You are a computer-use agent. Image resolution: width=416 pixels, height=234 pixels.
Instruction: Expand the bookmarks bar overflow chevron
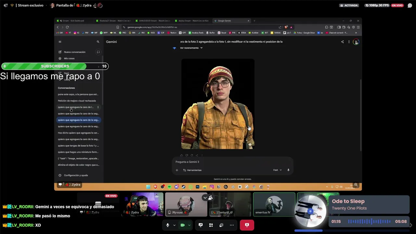[356, 32]
